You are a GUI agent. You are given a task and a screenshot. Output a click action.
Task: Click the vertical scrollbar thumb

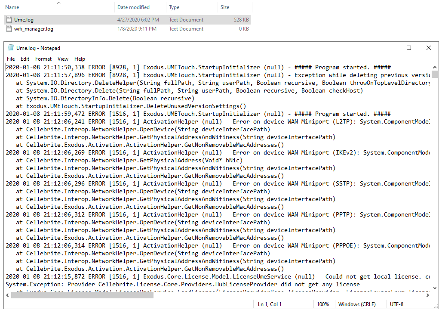tap(435, 74)
